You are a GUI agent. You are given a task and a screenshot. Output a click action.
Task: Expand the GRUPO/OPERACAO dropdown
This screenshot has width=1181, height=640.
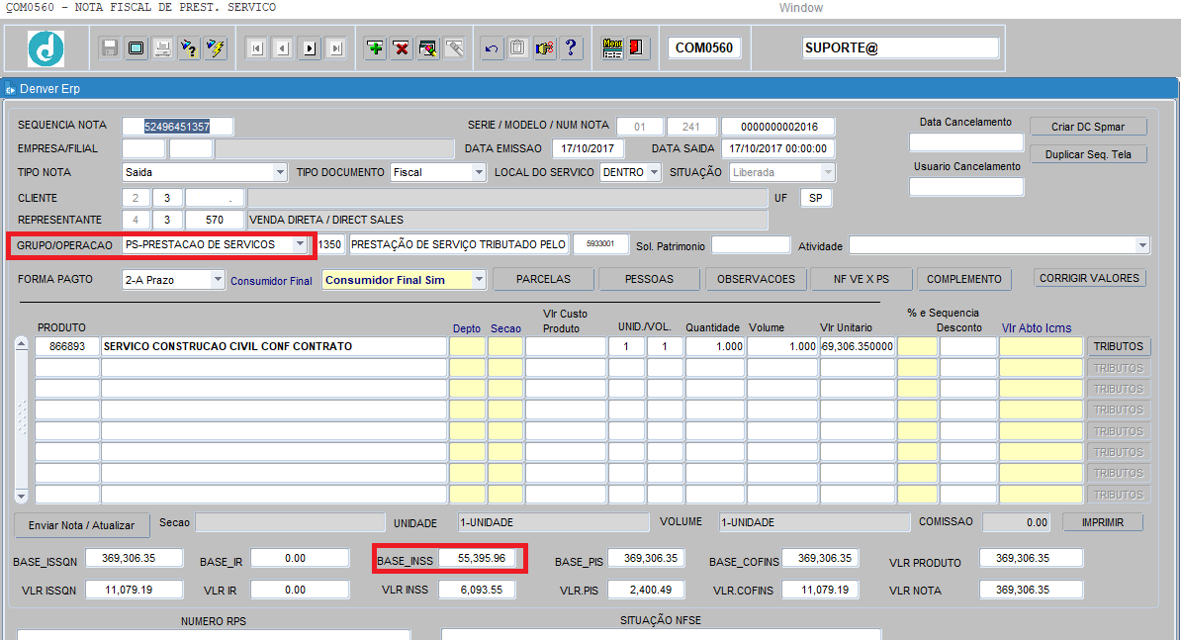[x=300, y=244]
